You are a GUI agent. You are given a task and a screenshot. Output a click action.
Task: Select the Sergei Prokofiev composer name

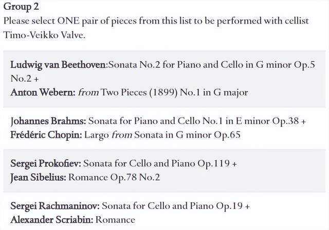point(46,164)
